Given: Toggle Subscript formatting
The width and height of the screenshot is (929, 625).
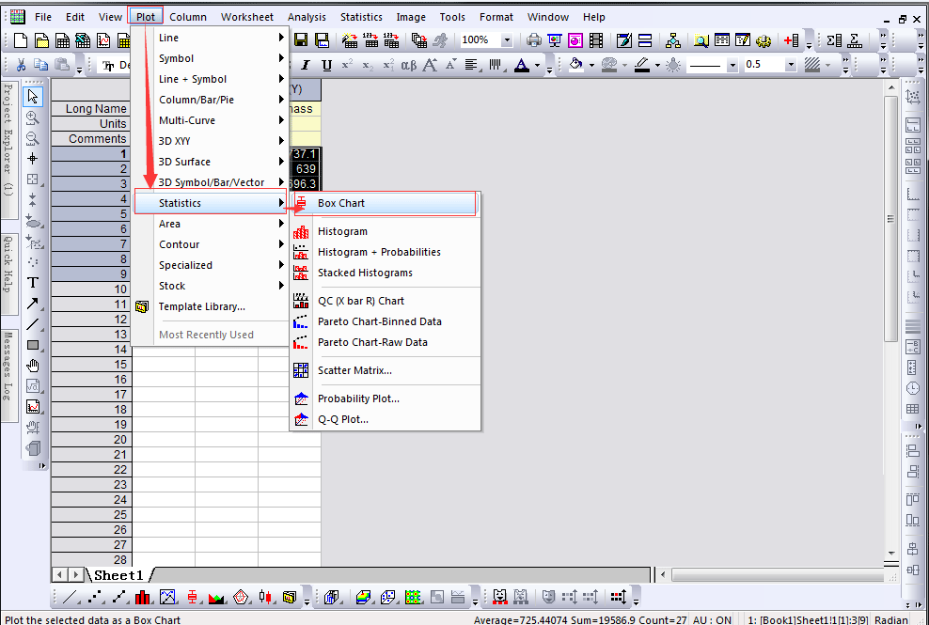Looking at the screenshot, I should [x=368, y=65].
